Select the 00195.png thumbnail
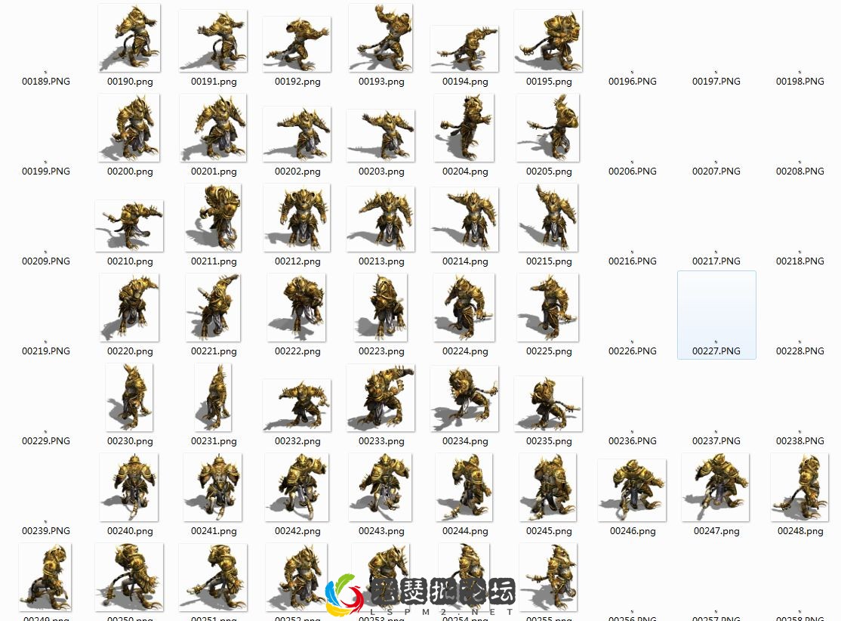Screen dimensions: 841x621 click(x=548, y=41)
